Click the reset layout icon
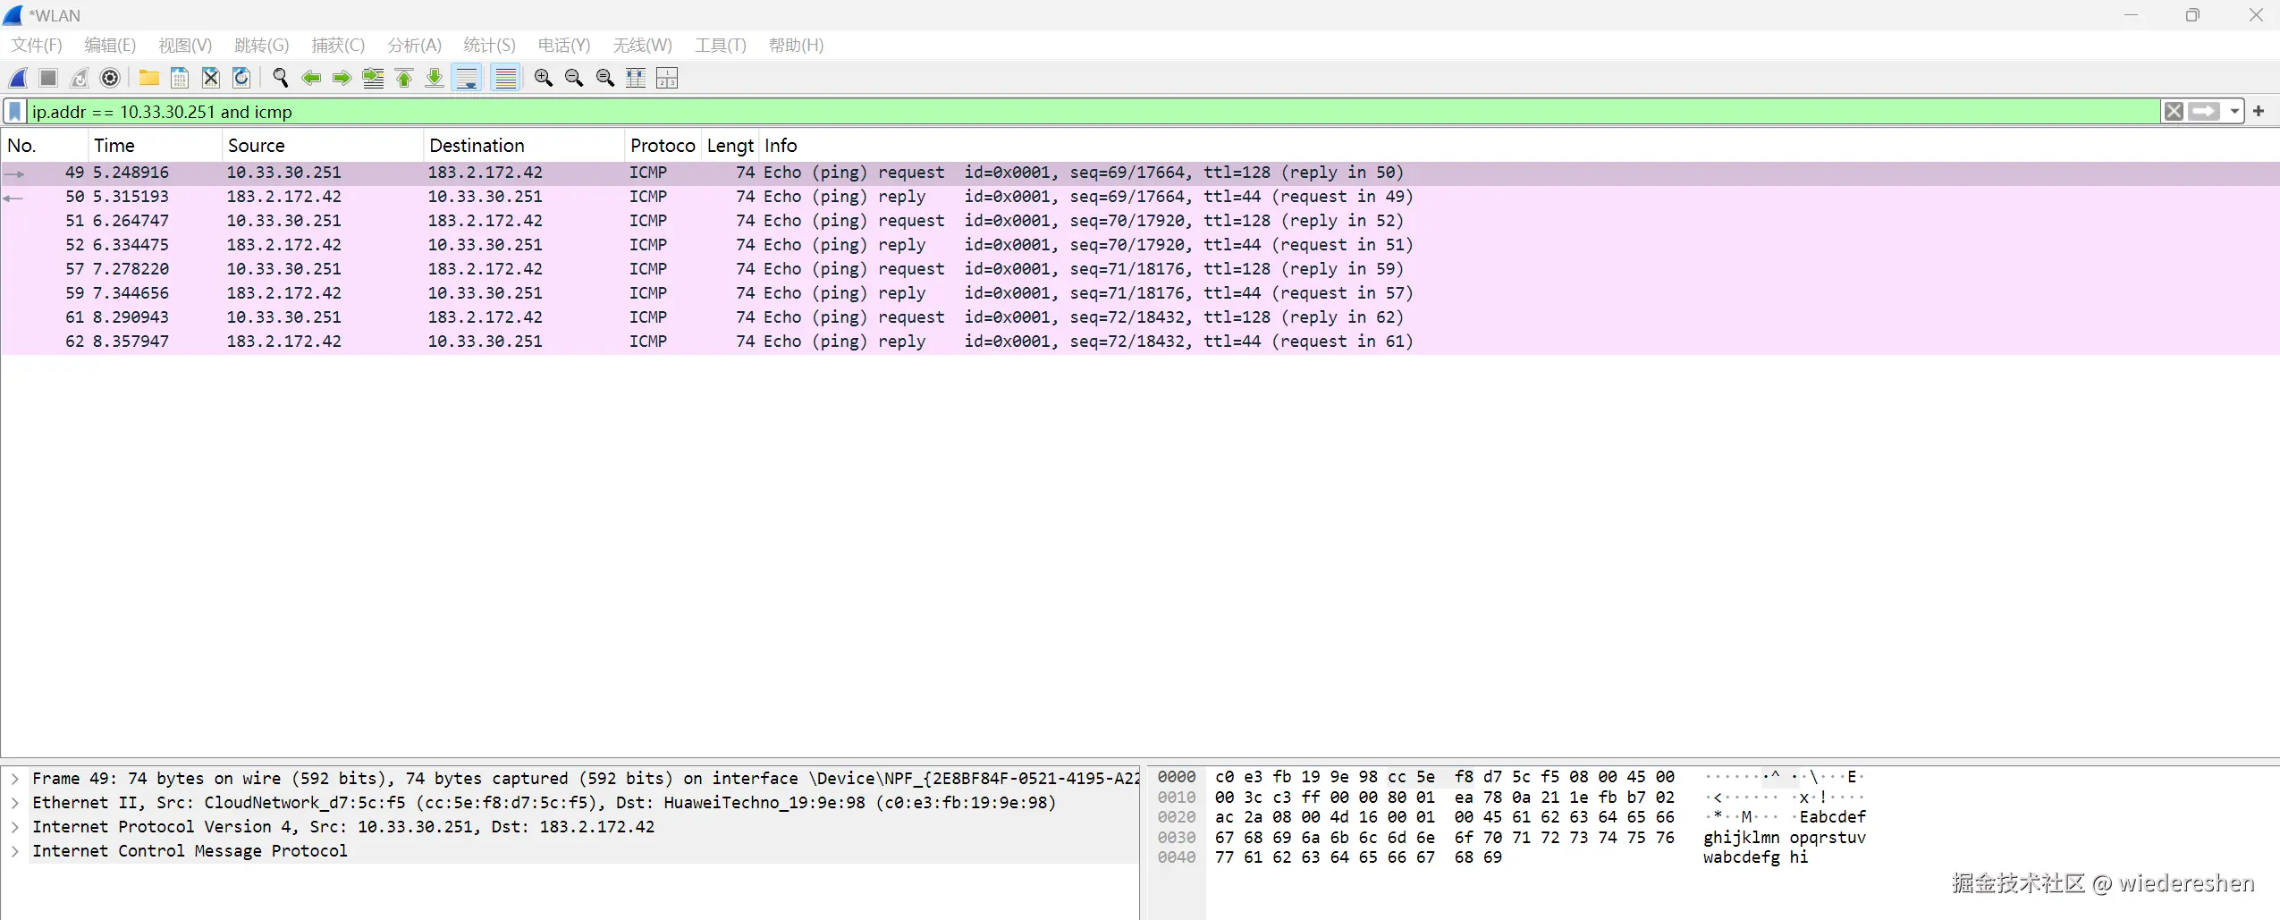The width and height of the screenshot is (2280, 920). click(667, 79)
